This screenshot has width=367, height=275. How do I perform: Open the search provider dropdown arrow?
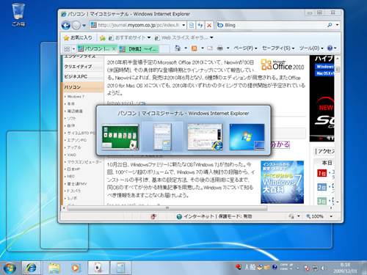[337, 25]
